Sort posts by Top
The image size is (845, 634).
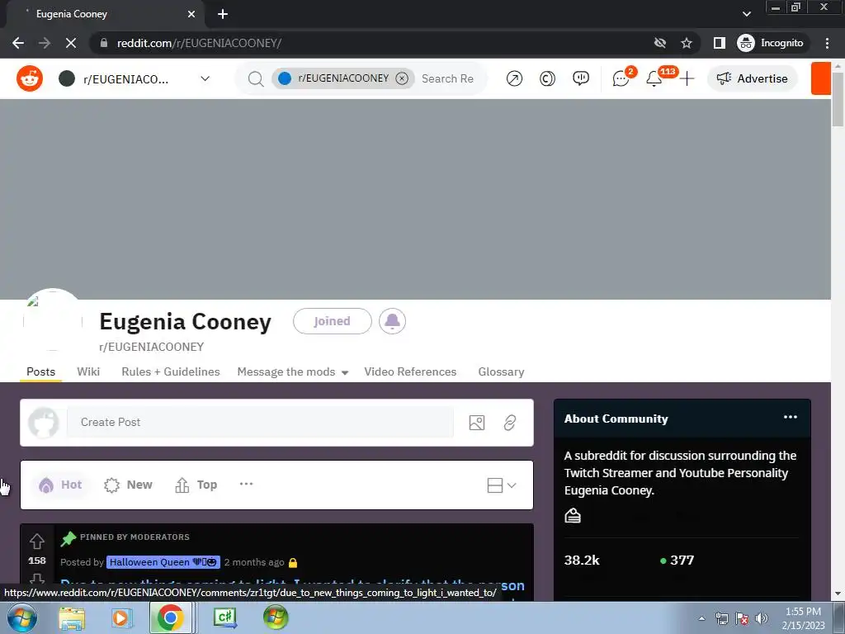pyautogui.click(x=196, y=485)
